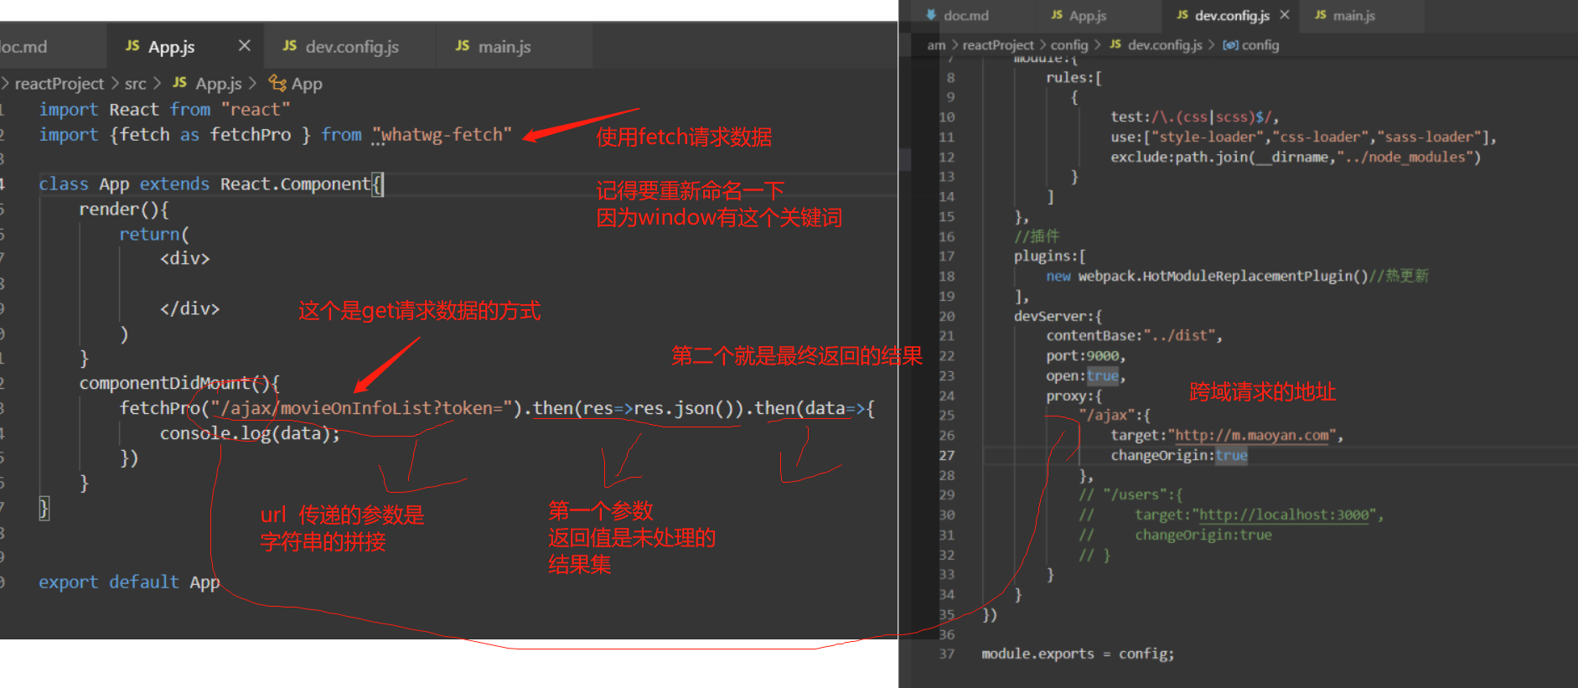
Task: Click line number 37 in right gutter
Action: click(x=946, y=654)
